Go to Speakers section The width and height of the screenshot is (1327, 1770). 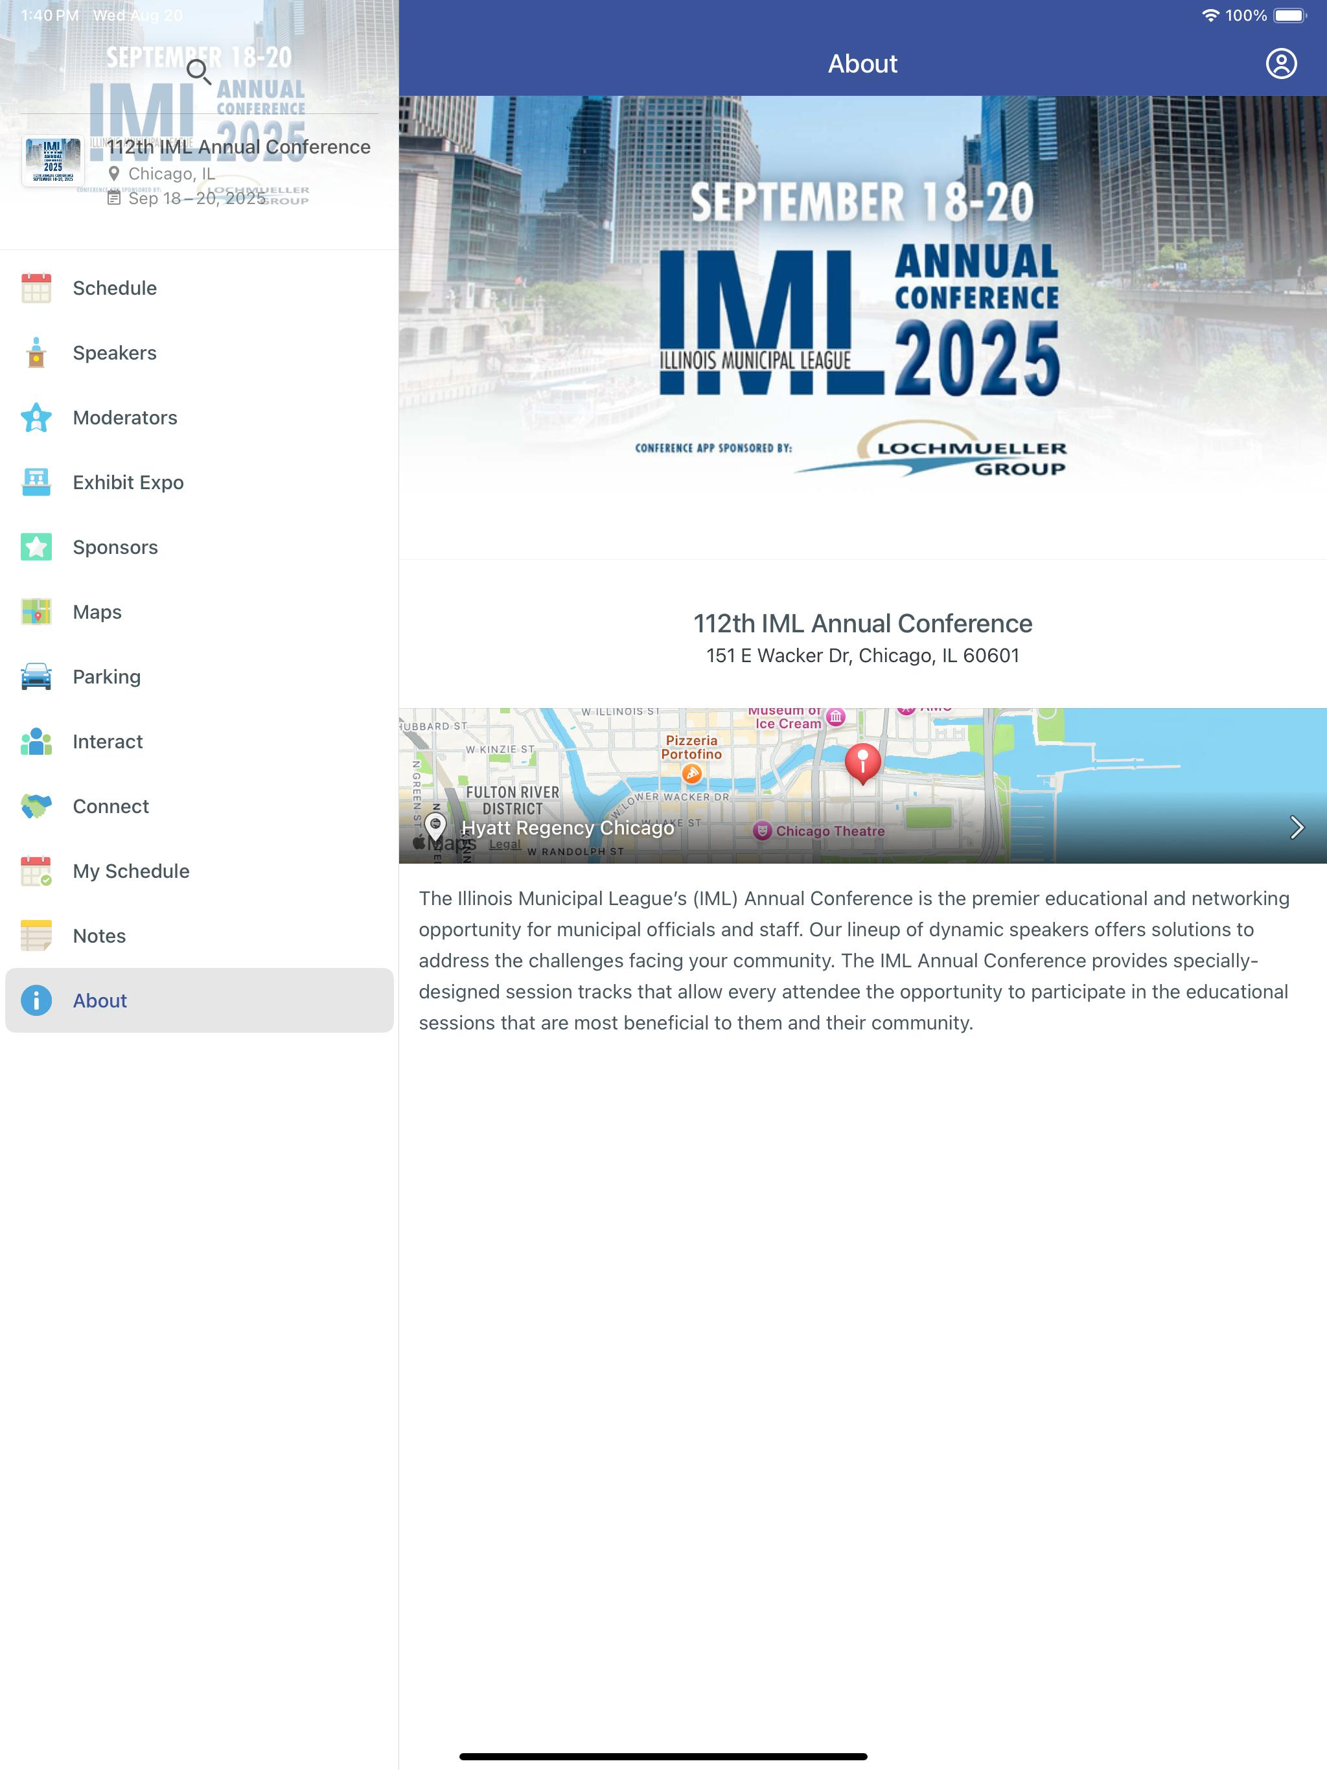(200, 353)
